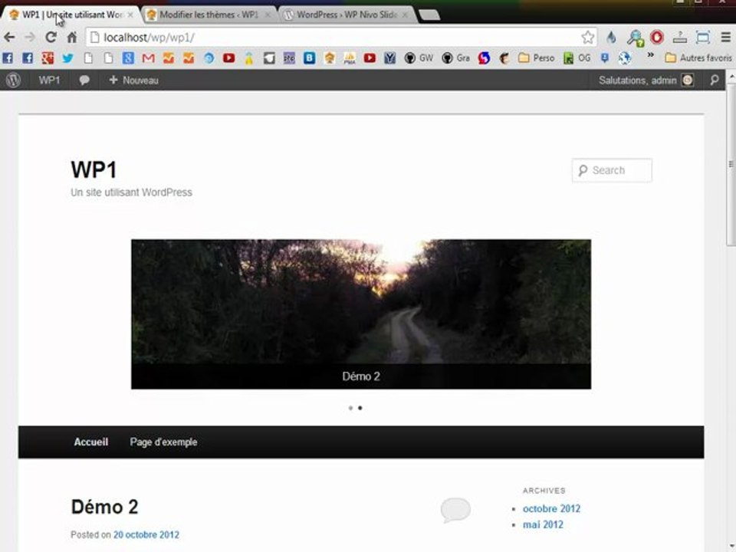
Task: Click the screen capture frame extension icon
Action: point(703,37)
